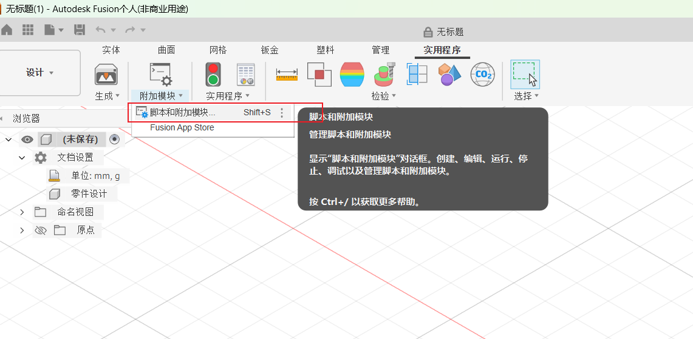The width and height of the screenshot is (693, 339).
Task: Click the 文档设置 gear icon
Action: [41, 158]
